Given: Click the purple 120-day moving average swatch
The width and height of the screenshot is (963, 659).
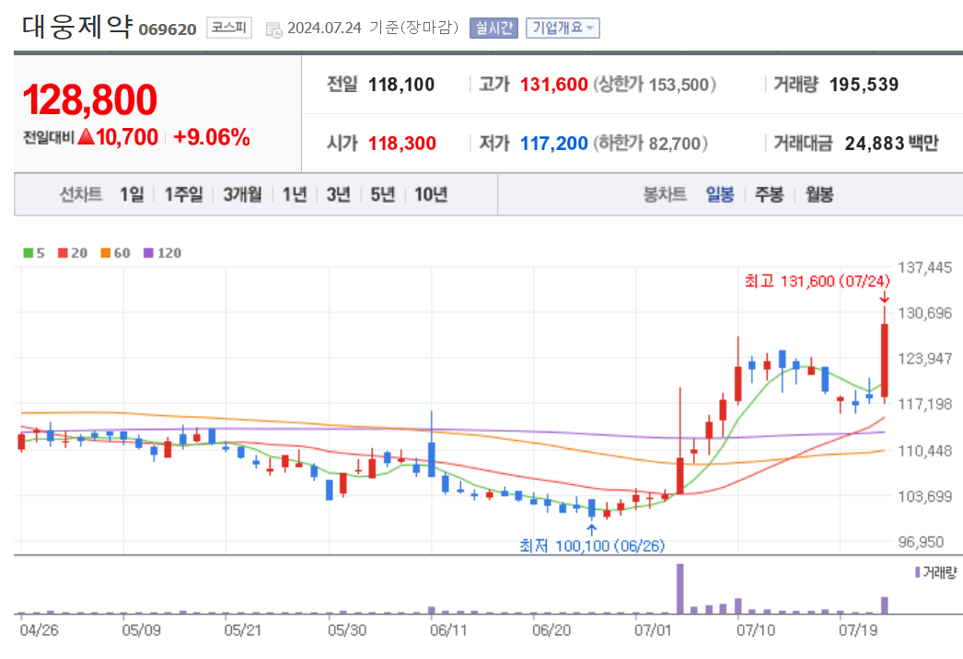Looking at the screenshot, I should [x=148, y=253].
